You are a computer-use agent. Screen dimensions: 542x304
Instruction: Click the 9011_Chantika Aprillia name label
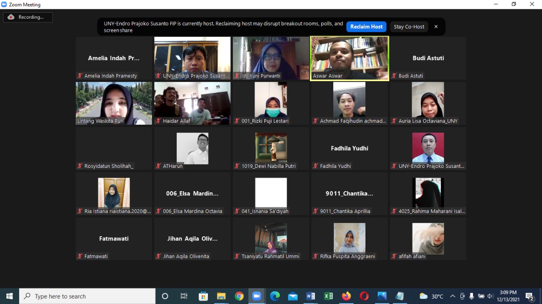(345, 211)
